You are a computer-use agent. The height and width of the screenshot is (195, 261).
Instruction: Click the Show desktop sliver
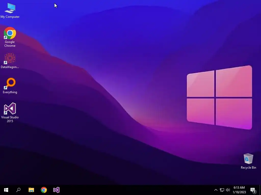pyautogui.click(x=260, y=190)
